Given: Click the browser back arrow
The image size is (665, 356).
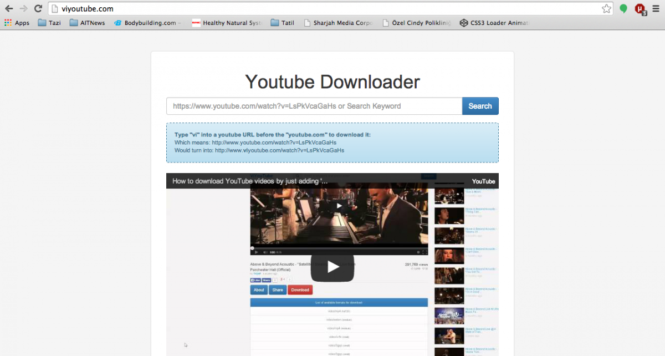Looking at the screenshot, I should [x=9, y=8].
